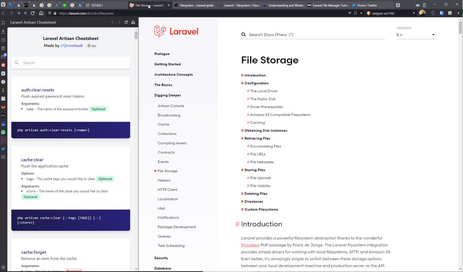
Task: Expand the Prologue docs section
Action: 162,54
